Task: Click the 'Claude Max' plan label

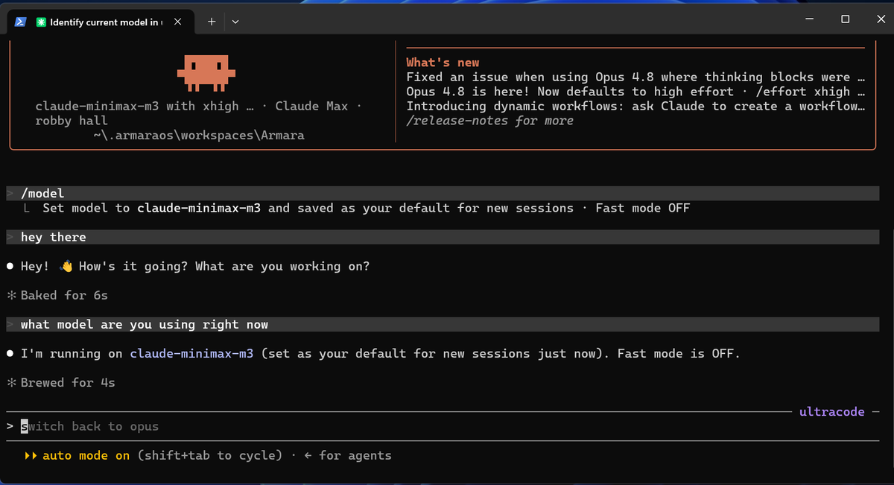Action: [311, 106]
